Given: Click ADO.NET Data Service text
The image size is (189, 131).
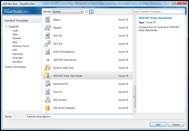Looking at the screenshot, I should 65,60.
